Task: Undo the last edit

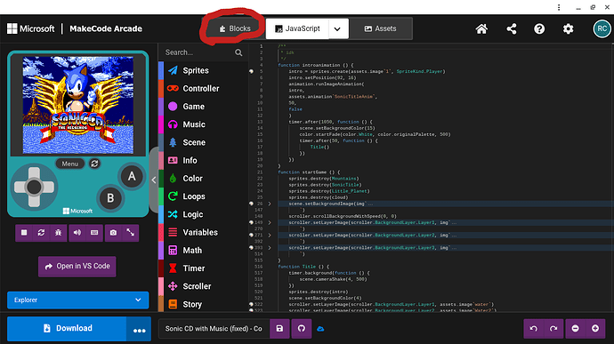Action: click(534, 329)
